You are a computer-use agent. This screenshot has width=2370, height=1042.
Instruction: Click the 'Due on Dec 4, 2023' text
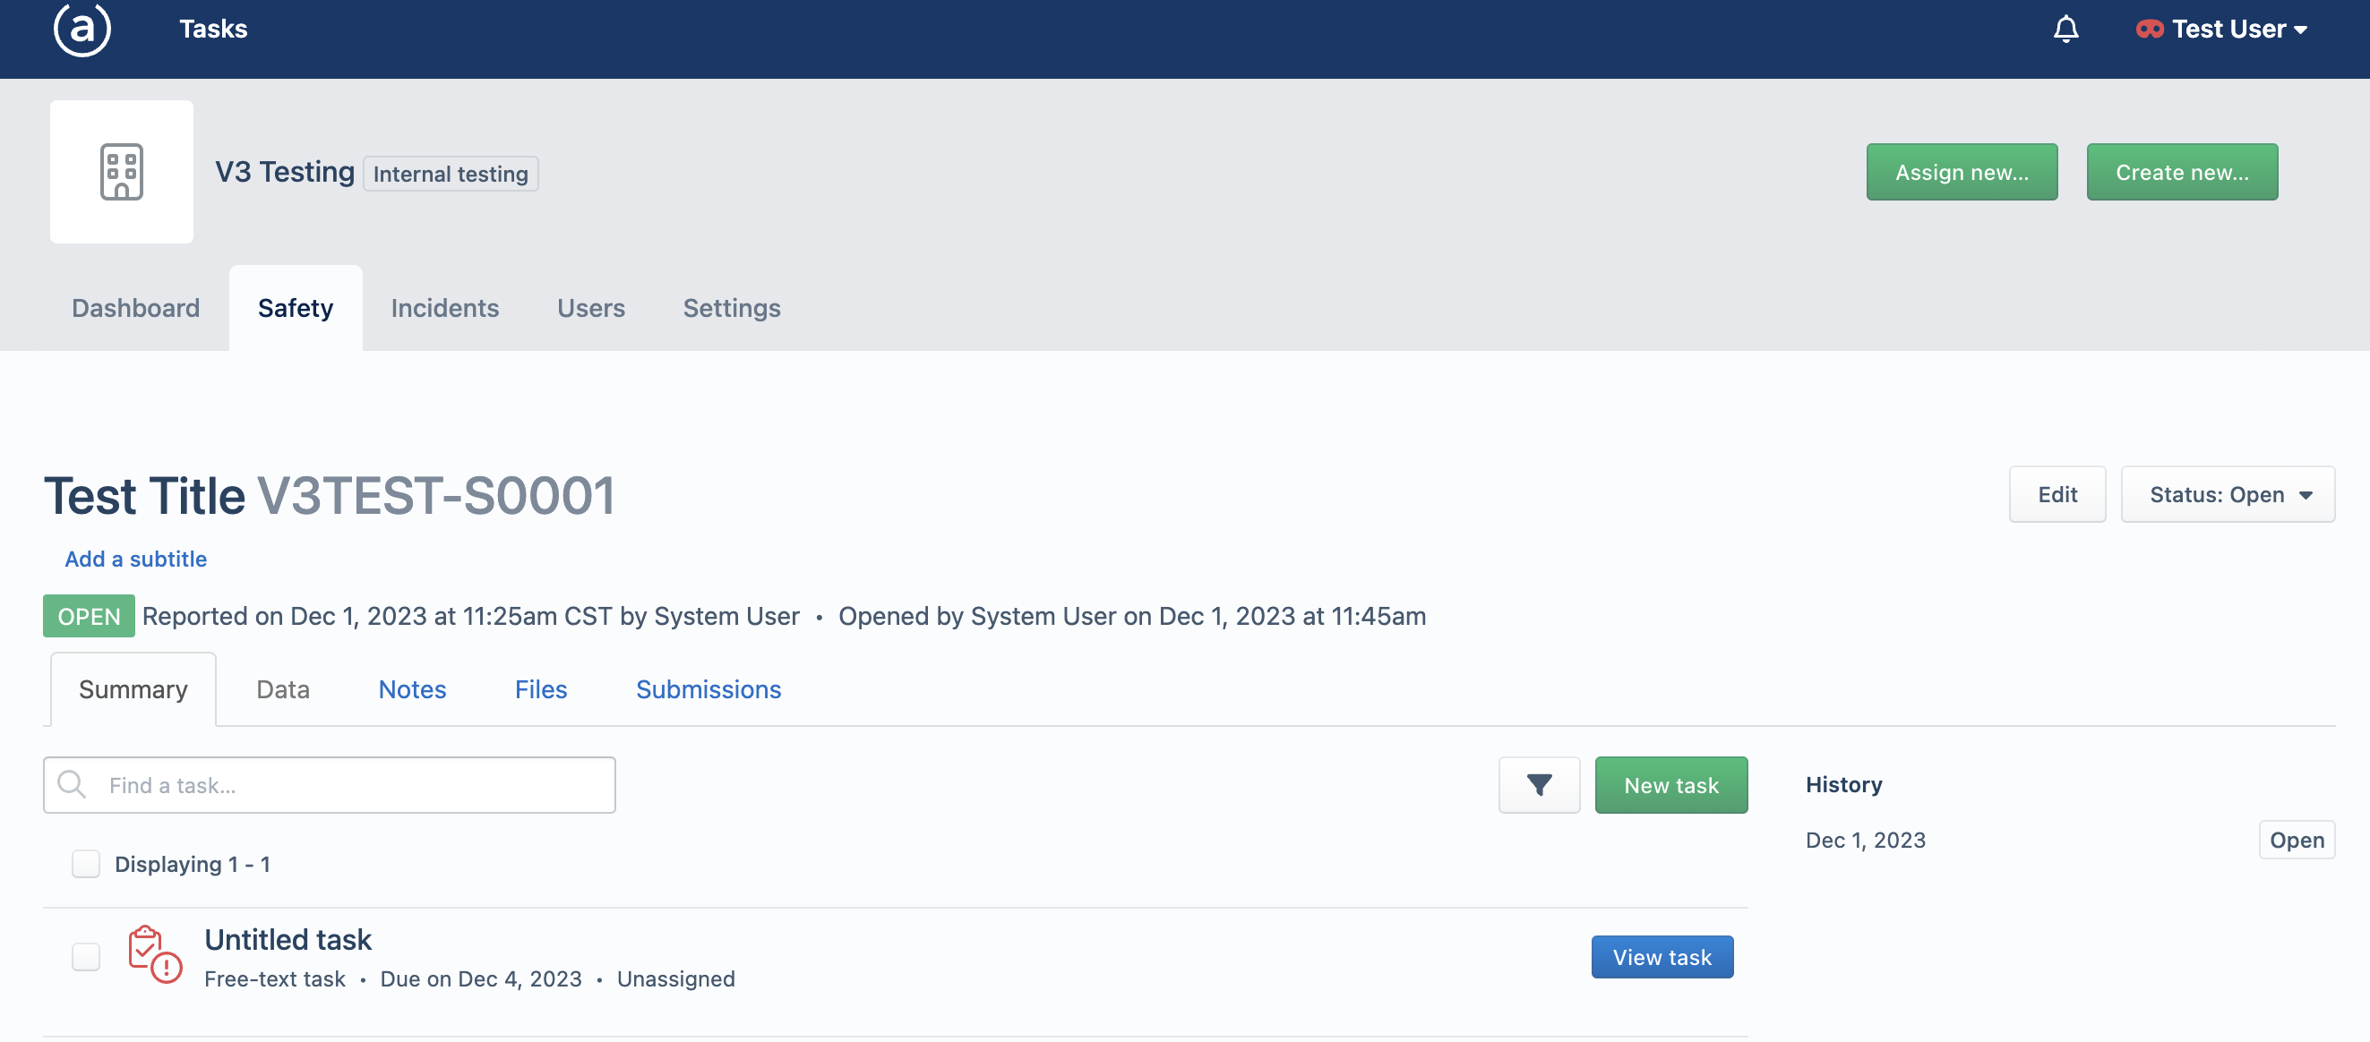[481, 978]
